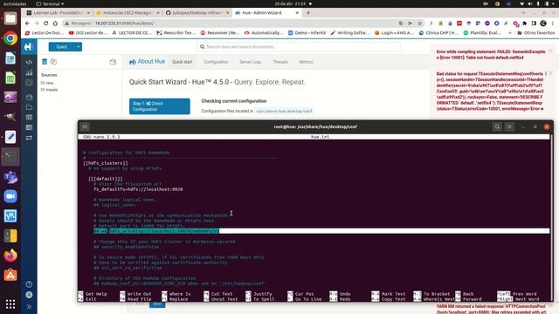
Task: Click the [[hdfs_clusters]] line in nano
Action: coord(106,163)
